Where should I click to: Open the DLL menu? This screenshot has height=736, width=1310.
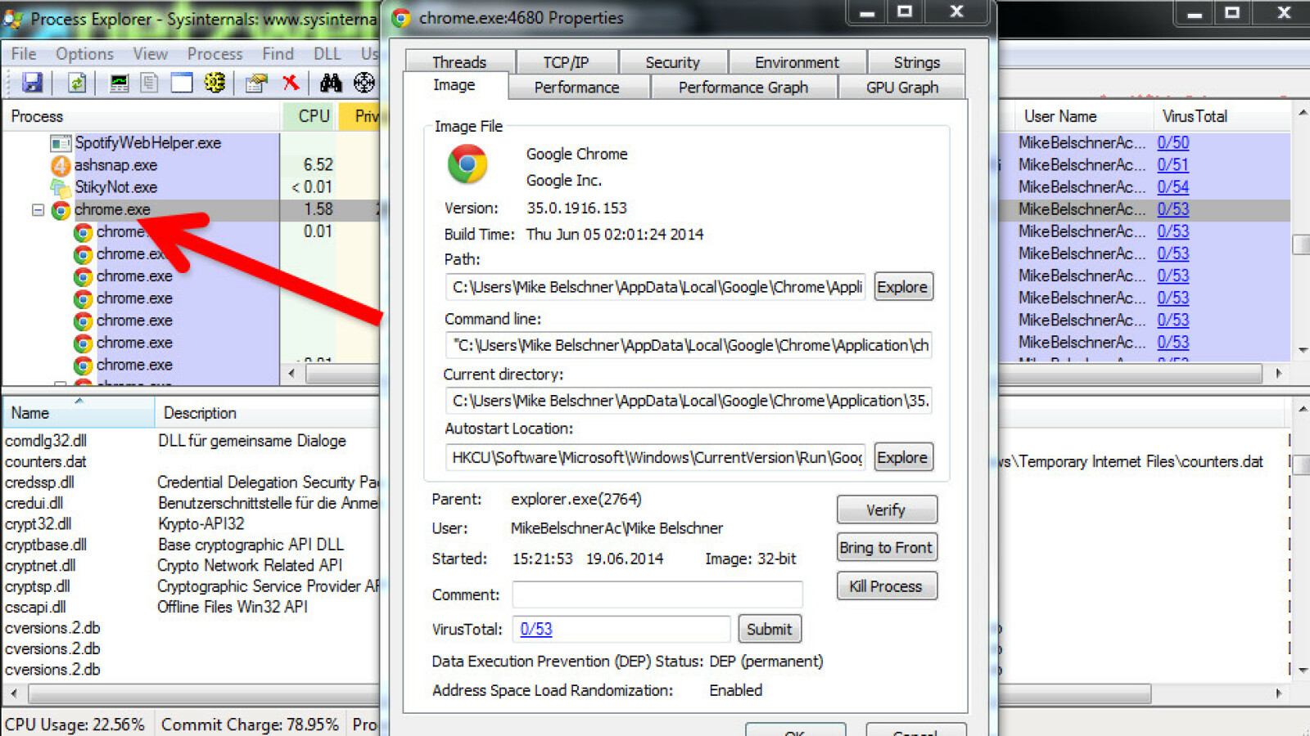(x=327, y=54)
